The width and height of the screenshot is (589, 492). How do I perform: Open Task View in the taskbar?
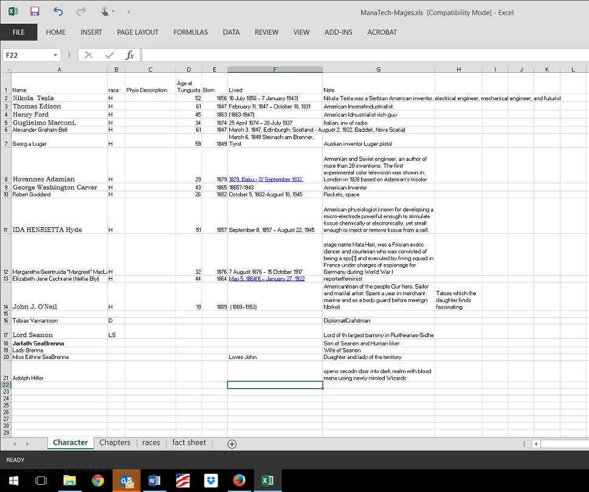coord(41,480)
